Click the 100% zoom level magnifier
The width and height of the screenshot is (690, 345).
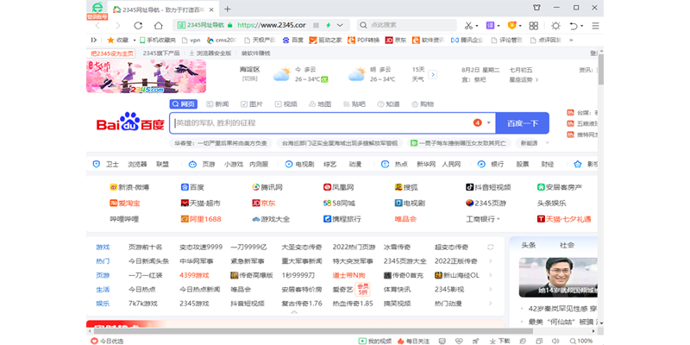coord(580,341)
